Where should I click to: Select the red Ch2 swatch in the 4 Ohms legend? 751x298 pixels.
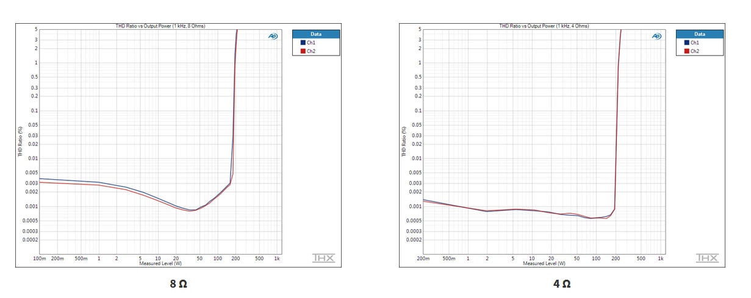click(x=686, y=51)
